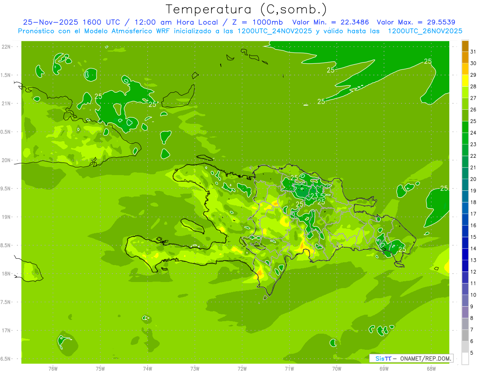This screenshot has height=374, width=484.
Task: Select the '68W' longitude axis label
Action: [431, 369]
